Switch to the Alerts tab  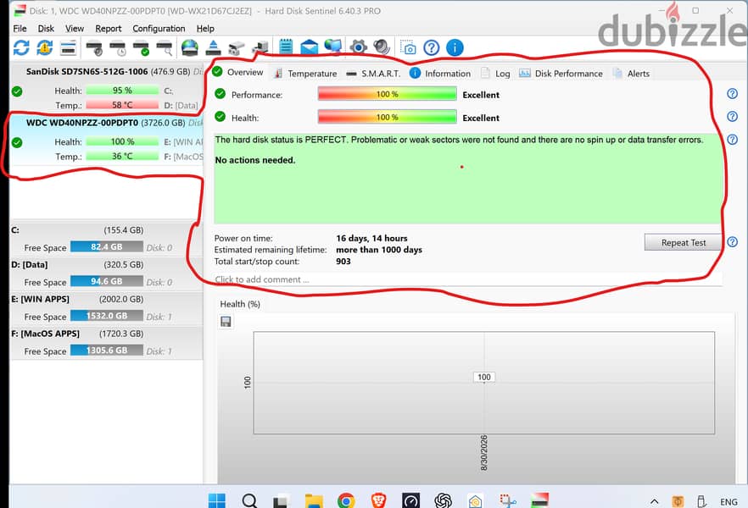coord(631,74)
